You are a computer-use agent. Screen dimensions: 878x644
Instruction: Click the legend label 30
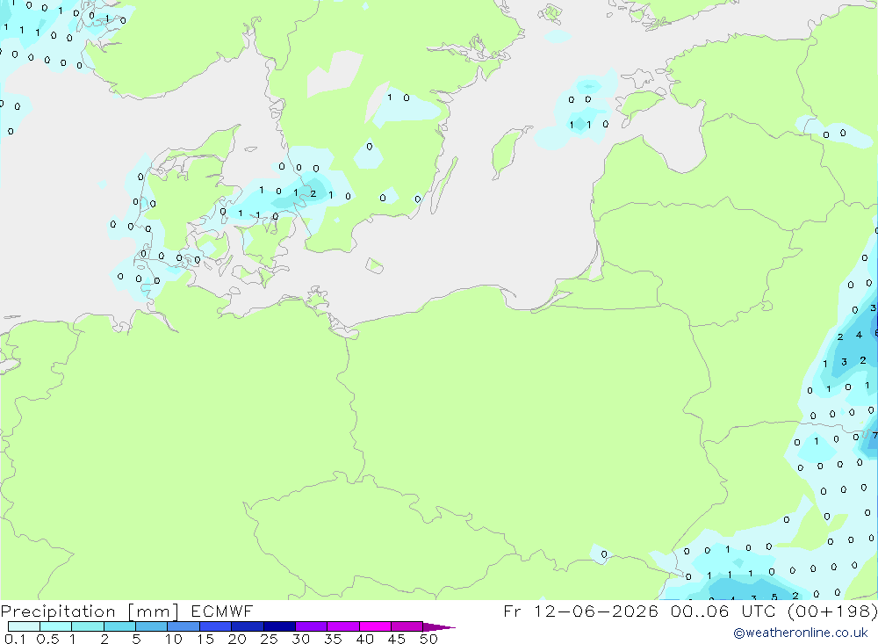(301, 639)
